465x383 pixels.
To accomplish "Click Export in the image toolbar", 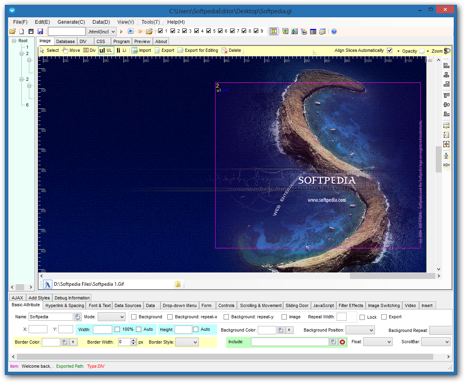I will pos(165,50).
